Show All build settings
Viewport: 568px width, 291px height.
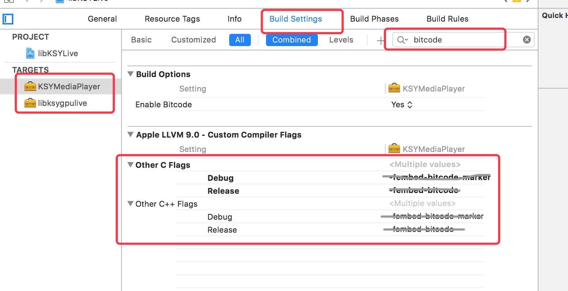pos(240,40)
